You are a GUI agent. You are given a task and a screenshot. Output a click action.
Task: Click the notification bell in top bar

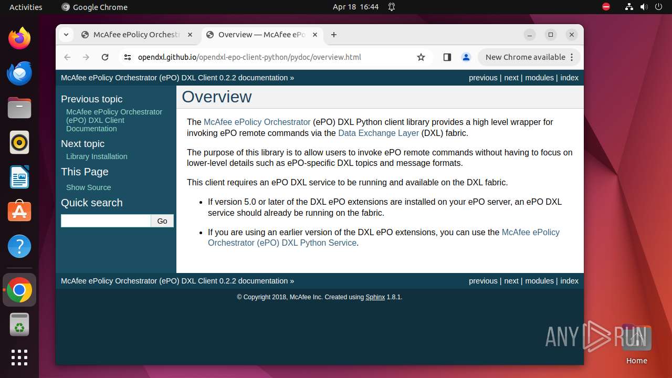pyautogui.click(x=392, y=7)
